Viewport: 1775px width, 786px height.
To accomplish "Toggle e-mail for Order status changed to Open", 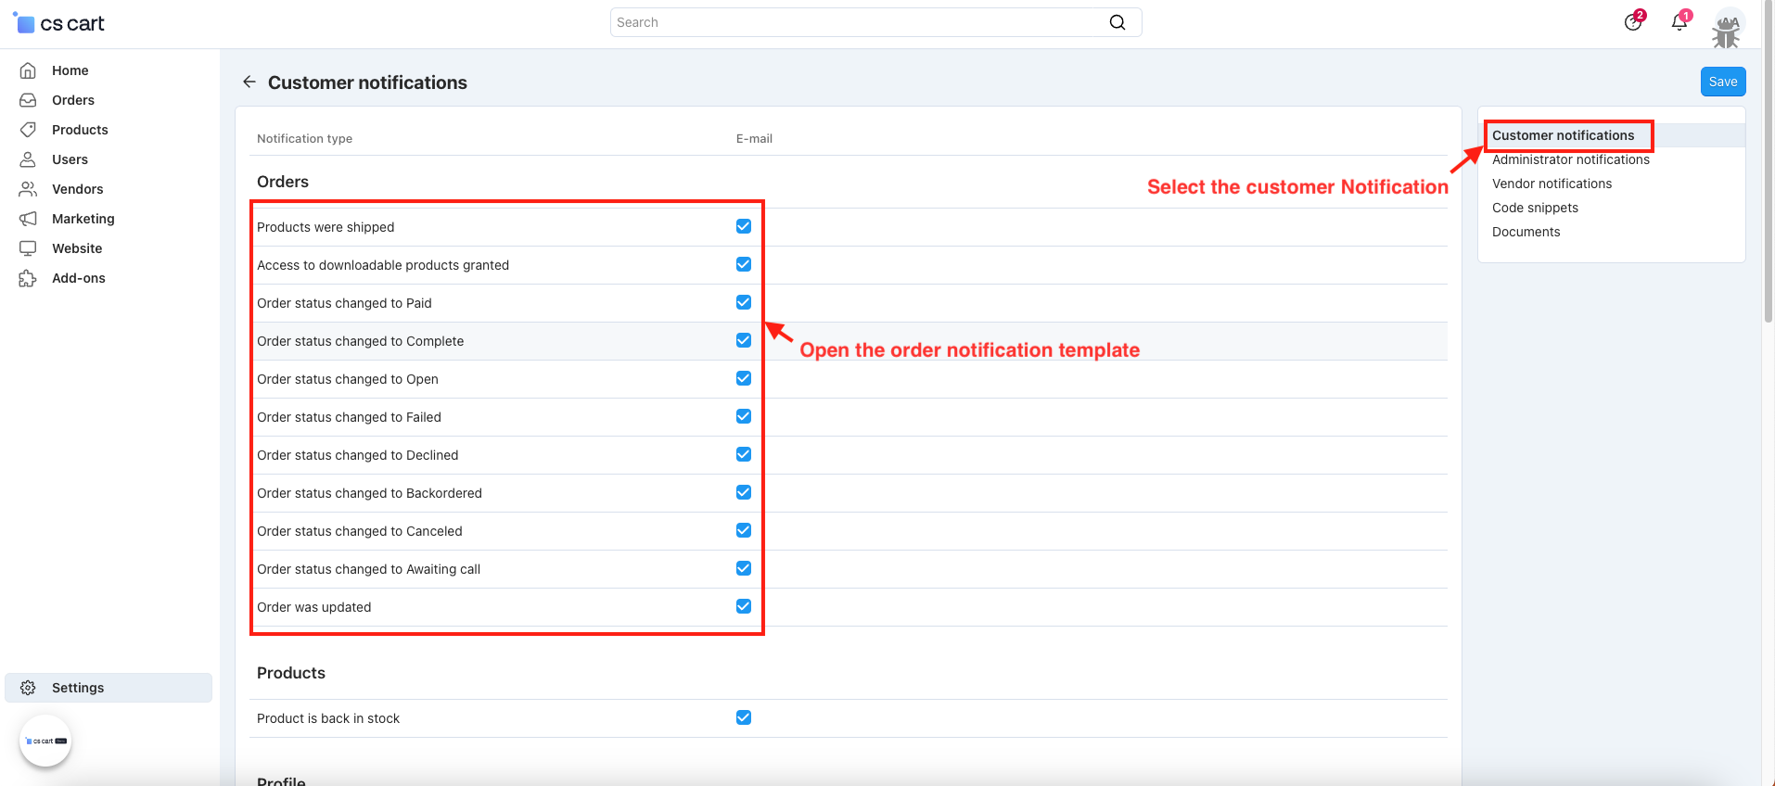I will tap(744, 378).
